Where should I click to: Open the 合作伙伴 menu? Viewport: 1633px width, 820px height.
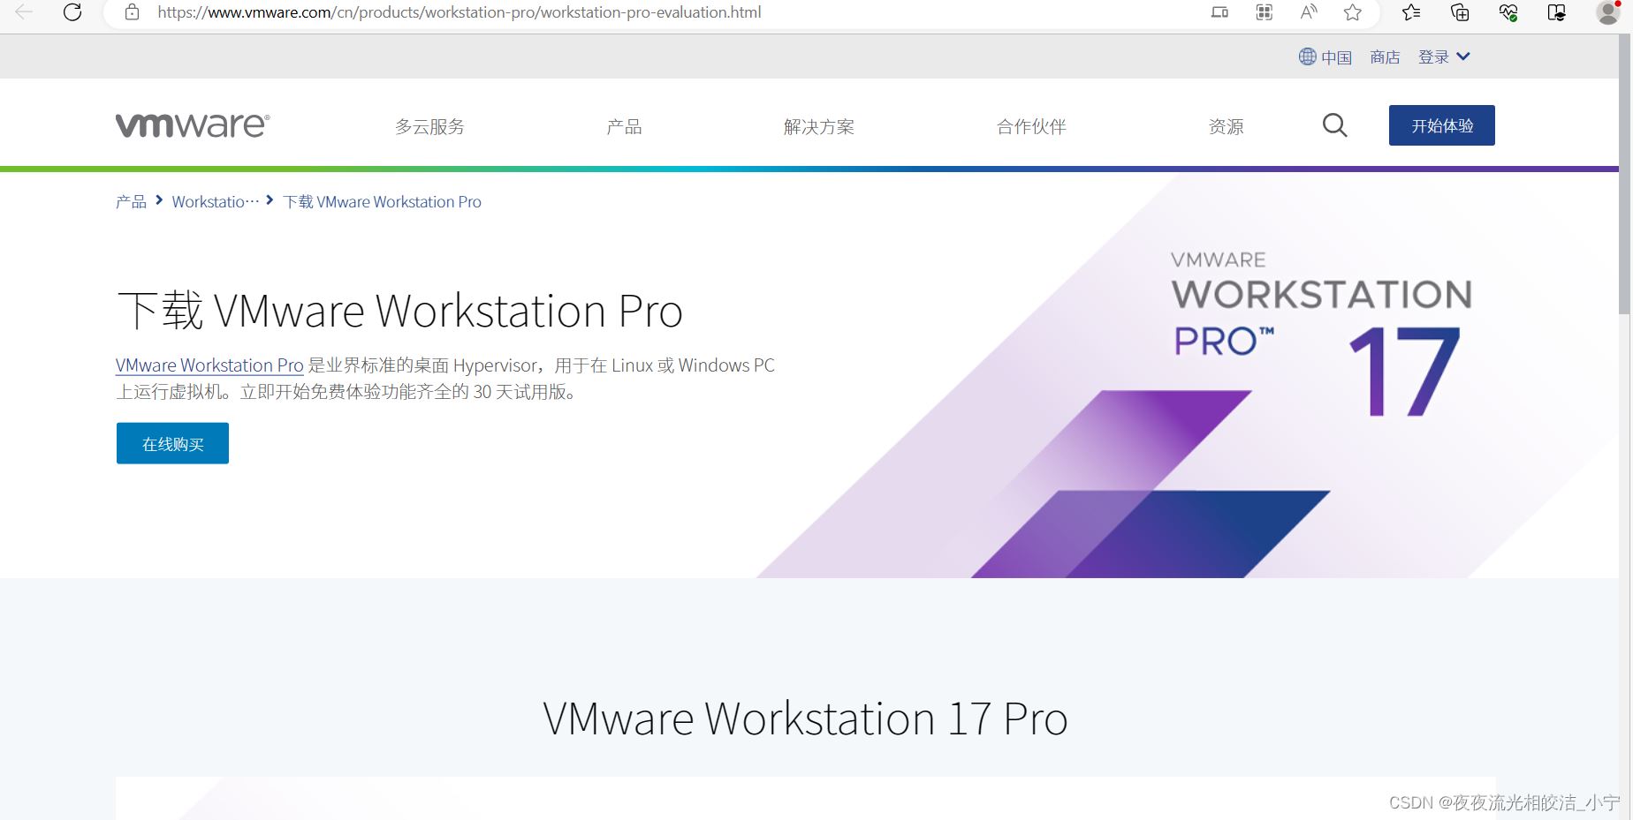click(x=1031, y=127)
